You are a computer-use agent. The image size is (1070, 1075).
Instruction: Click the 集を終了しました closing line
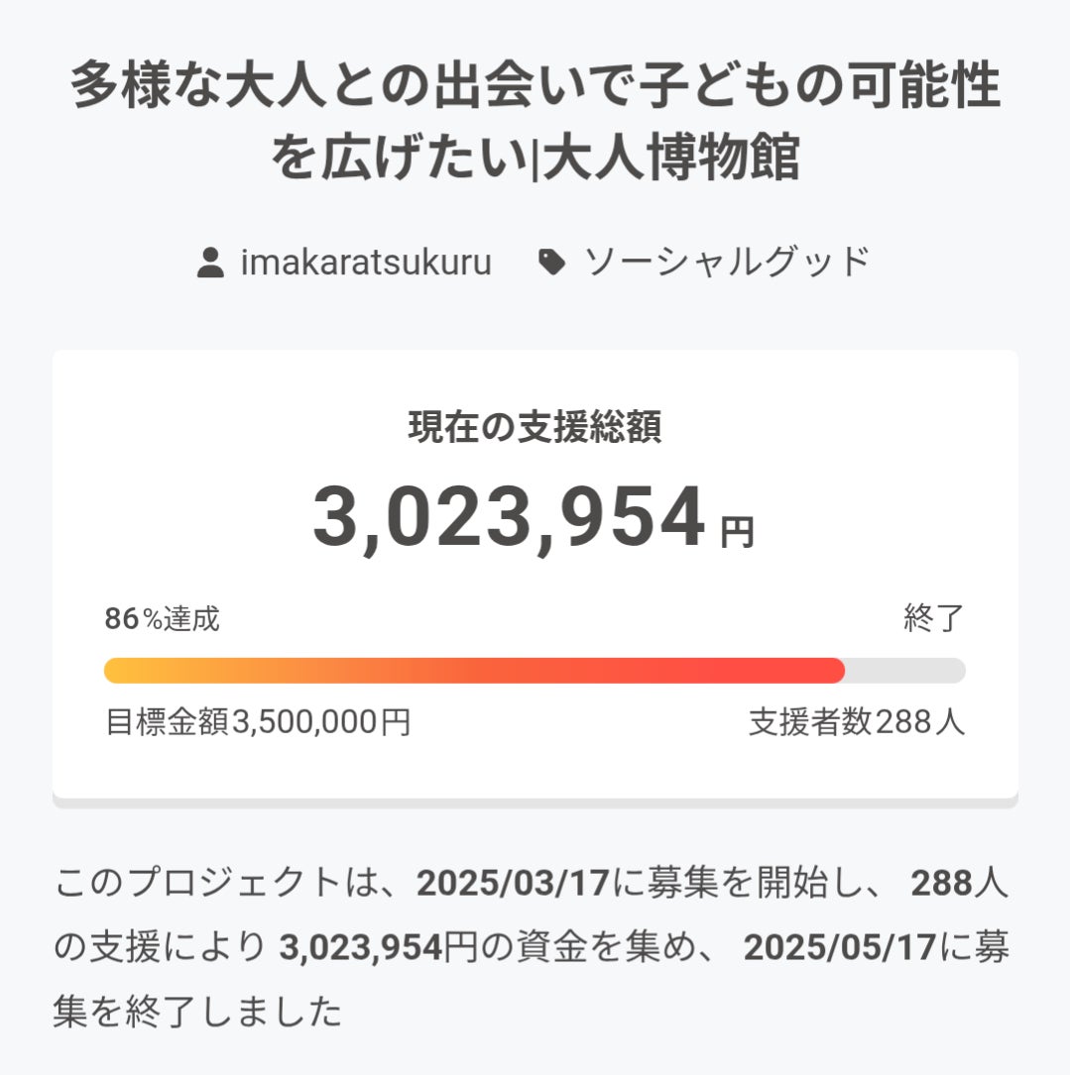(197, 1013)
